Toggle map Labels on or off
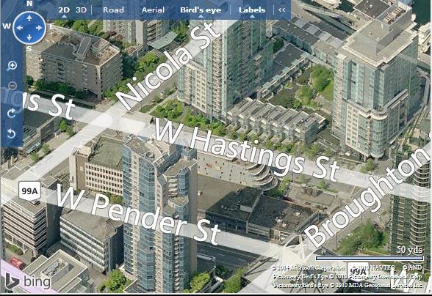The height and width of the screenshot is (296, 432). (x=252, y=10)
